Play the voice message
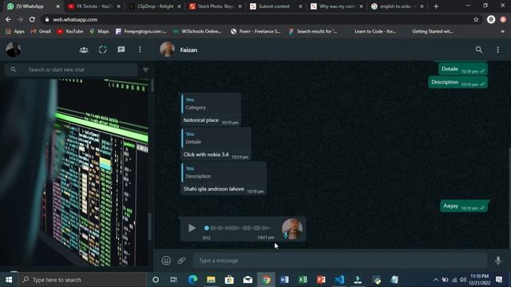This screenshot has height=287, width=511. click(192, 228)
